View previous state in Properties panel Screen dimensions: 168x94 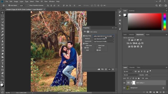[x=102, y=69]
